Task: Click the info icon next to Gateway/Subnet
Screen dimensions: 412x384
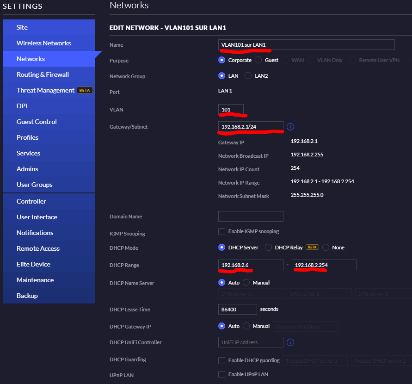Action: [x=290, y=127]
